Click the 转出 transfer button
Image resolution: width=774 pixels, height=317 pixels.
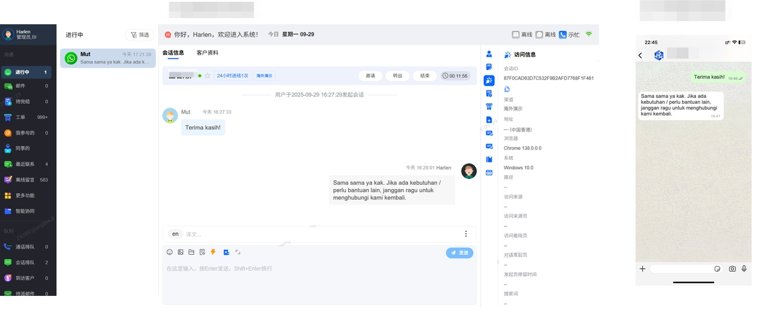397,75
